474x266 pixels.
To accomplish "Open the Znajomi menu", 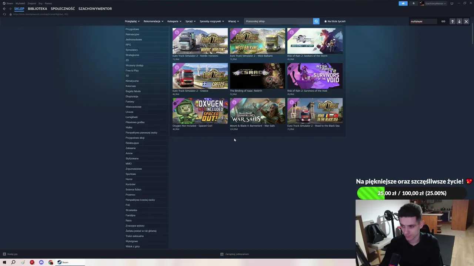I will tap(32, 3).
